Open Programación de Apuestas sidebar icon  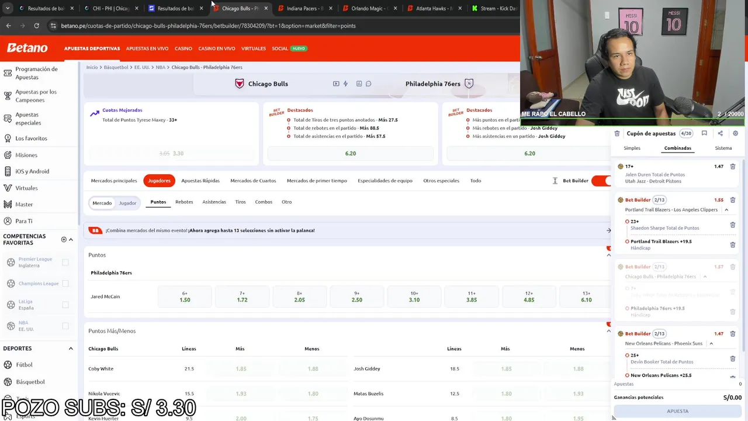[x=8, y=73]
